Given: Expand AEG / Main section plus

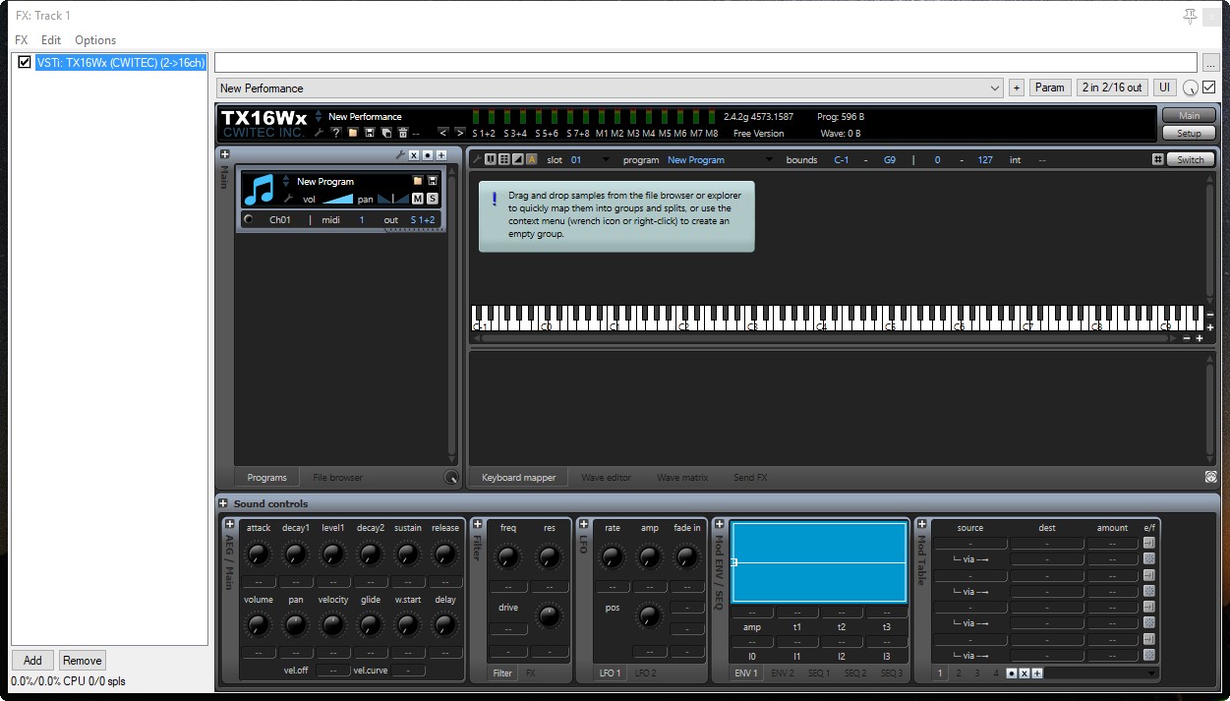Looking at the screenshot, I should (x=230, y=524).
